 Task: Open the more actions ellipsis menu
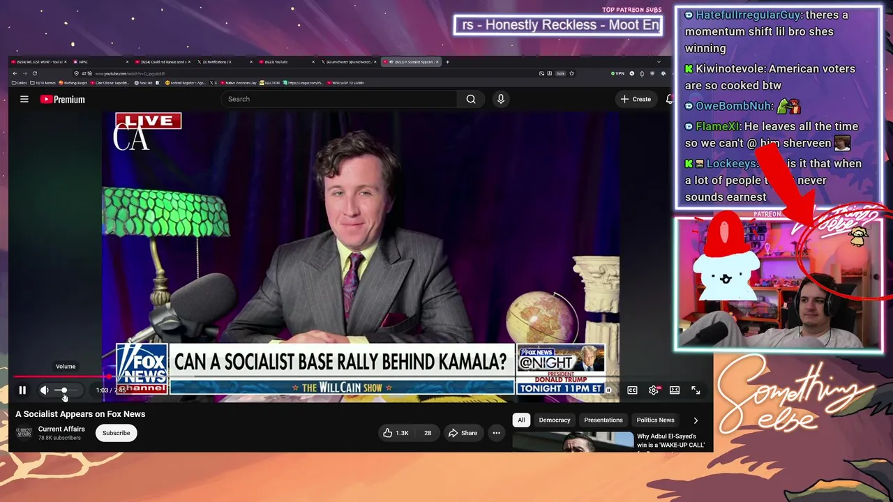pyautogui.click(x=496, y=433)
